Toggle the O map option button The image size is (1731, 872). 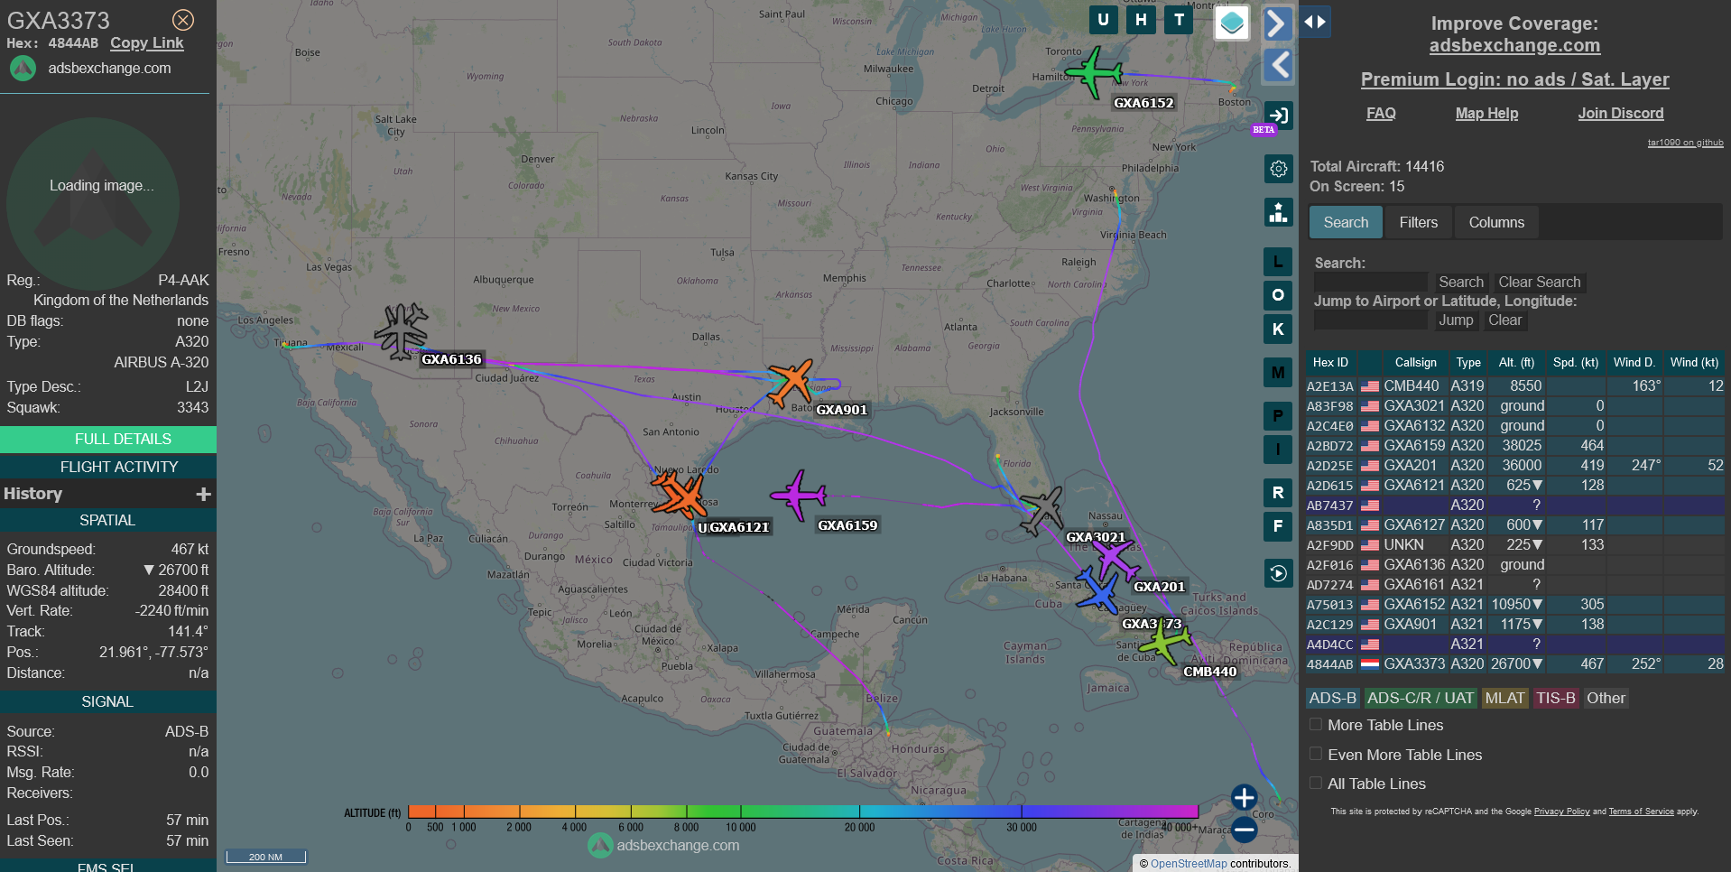[1278, 295]
